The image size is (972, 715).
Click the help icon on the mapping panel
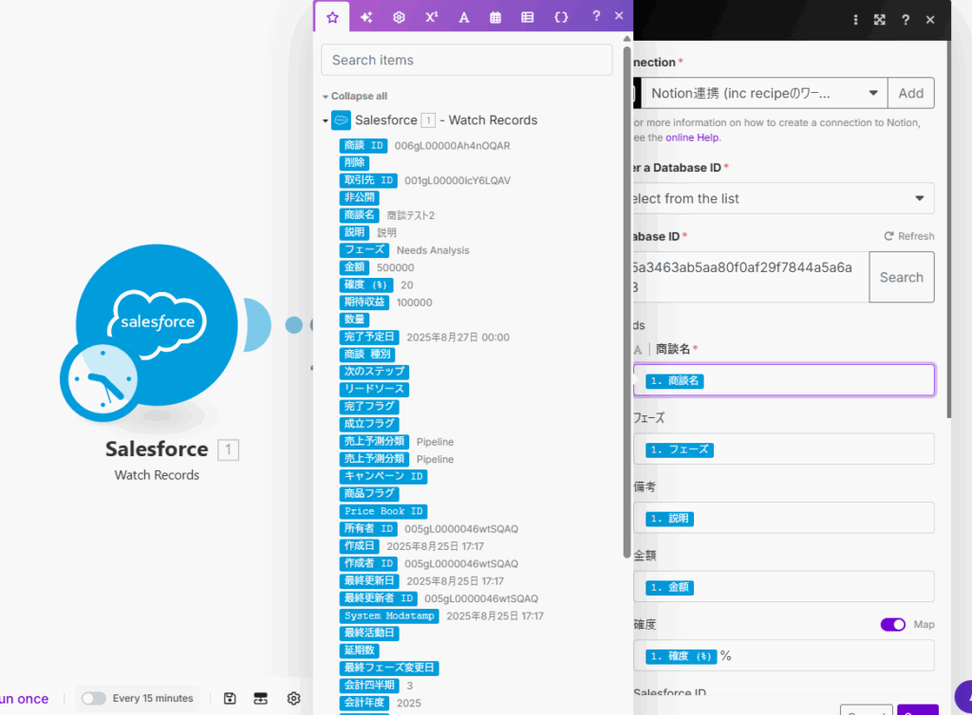(596, 16)
